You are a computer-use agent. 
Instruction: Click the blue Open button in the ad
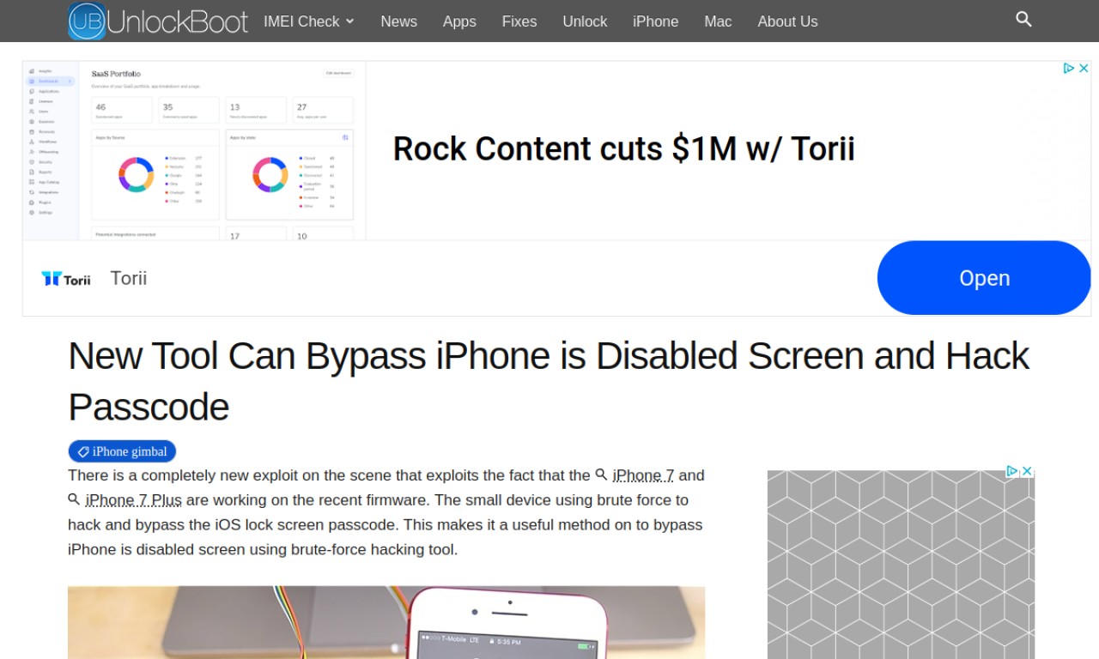coord(984,278)
